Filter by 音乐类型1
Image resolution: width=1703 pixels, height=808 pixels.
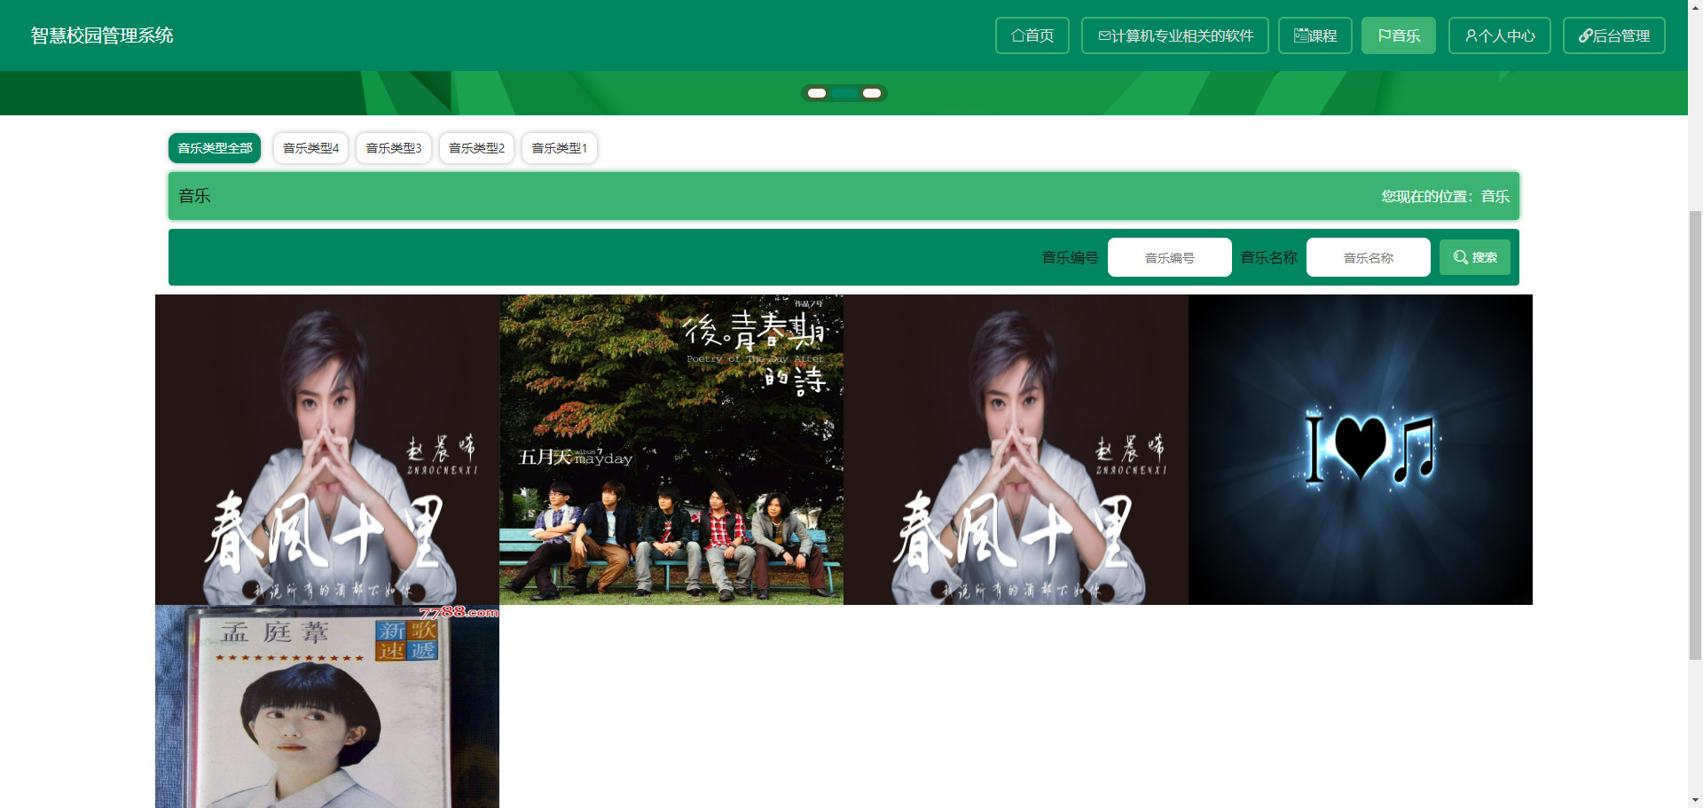(560, 148)
